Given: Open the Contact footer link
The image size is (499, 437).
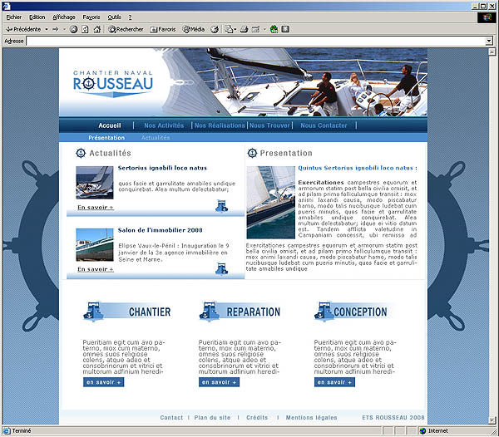Looking at the screenshot, I should click(x=171, y=418).
